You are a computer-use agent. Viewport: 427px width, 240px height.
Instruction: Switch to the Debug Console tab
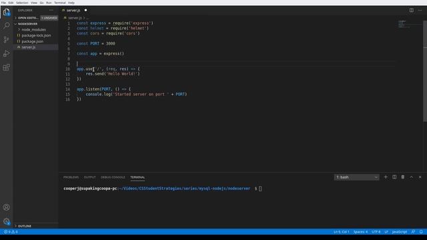(x=113, y=177)
